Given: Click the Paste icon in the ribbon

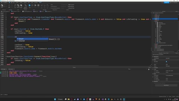Looking at the screenshot, I should pyautogui.click(x=2, y=5).
